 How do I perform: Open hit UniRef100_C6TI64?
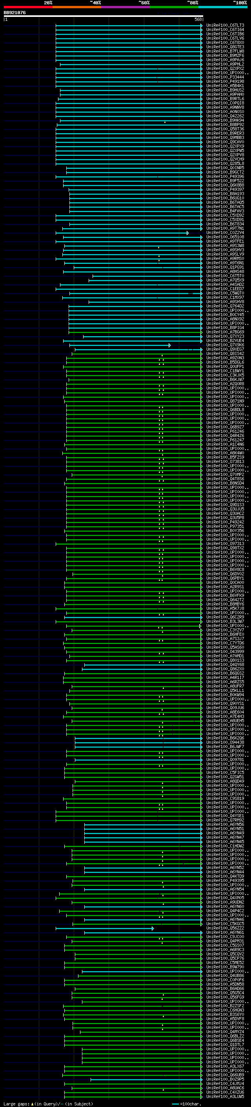[225, 30]
